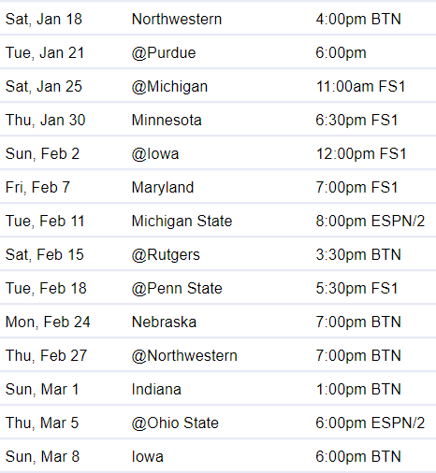Open the @Ohio State game entry
Viewport: 436px width, 473px height.
tap(175, 423)
